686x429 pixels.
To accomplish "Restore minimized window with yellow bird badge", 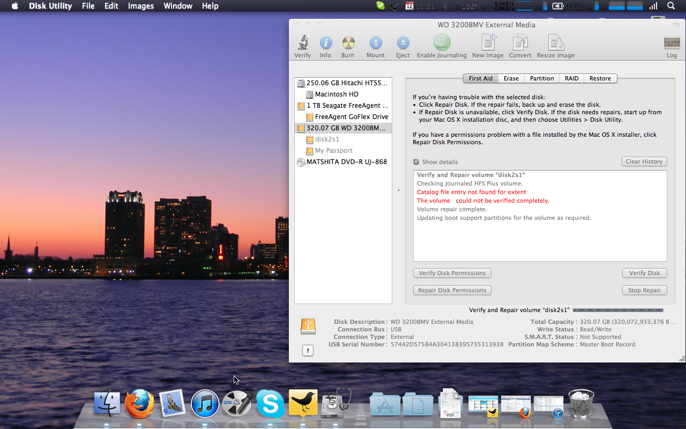I will pyautogui.click(x=483, y=406).
